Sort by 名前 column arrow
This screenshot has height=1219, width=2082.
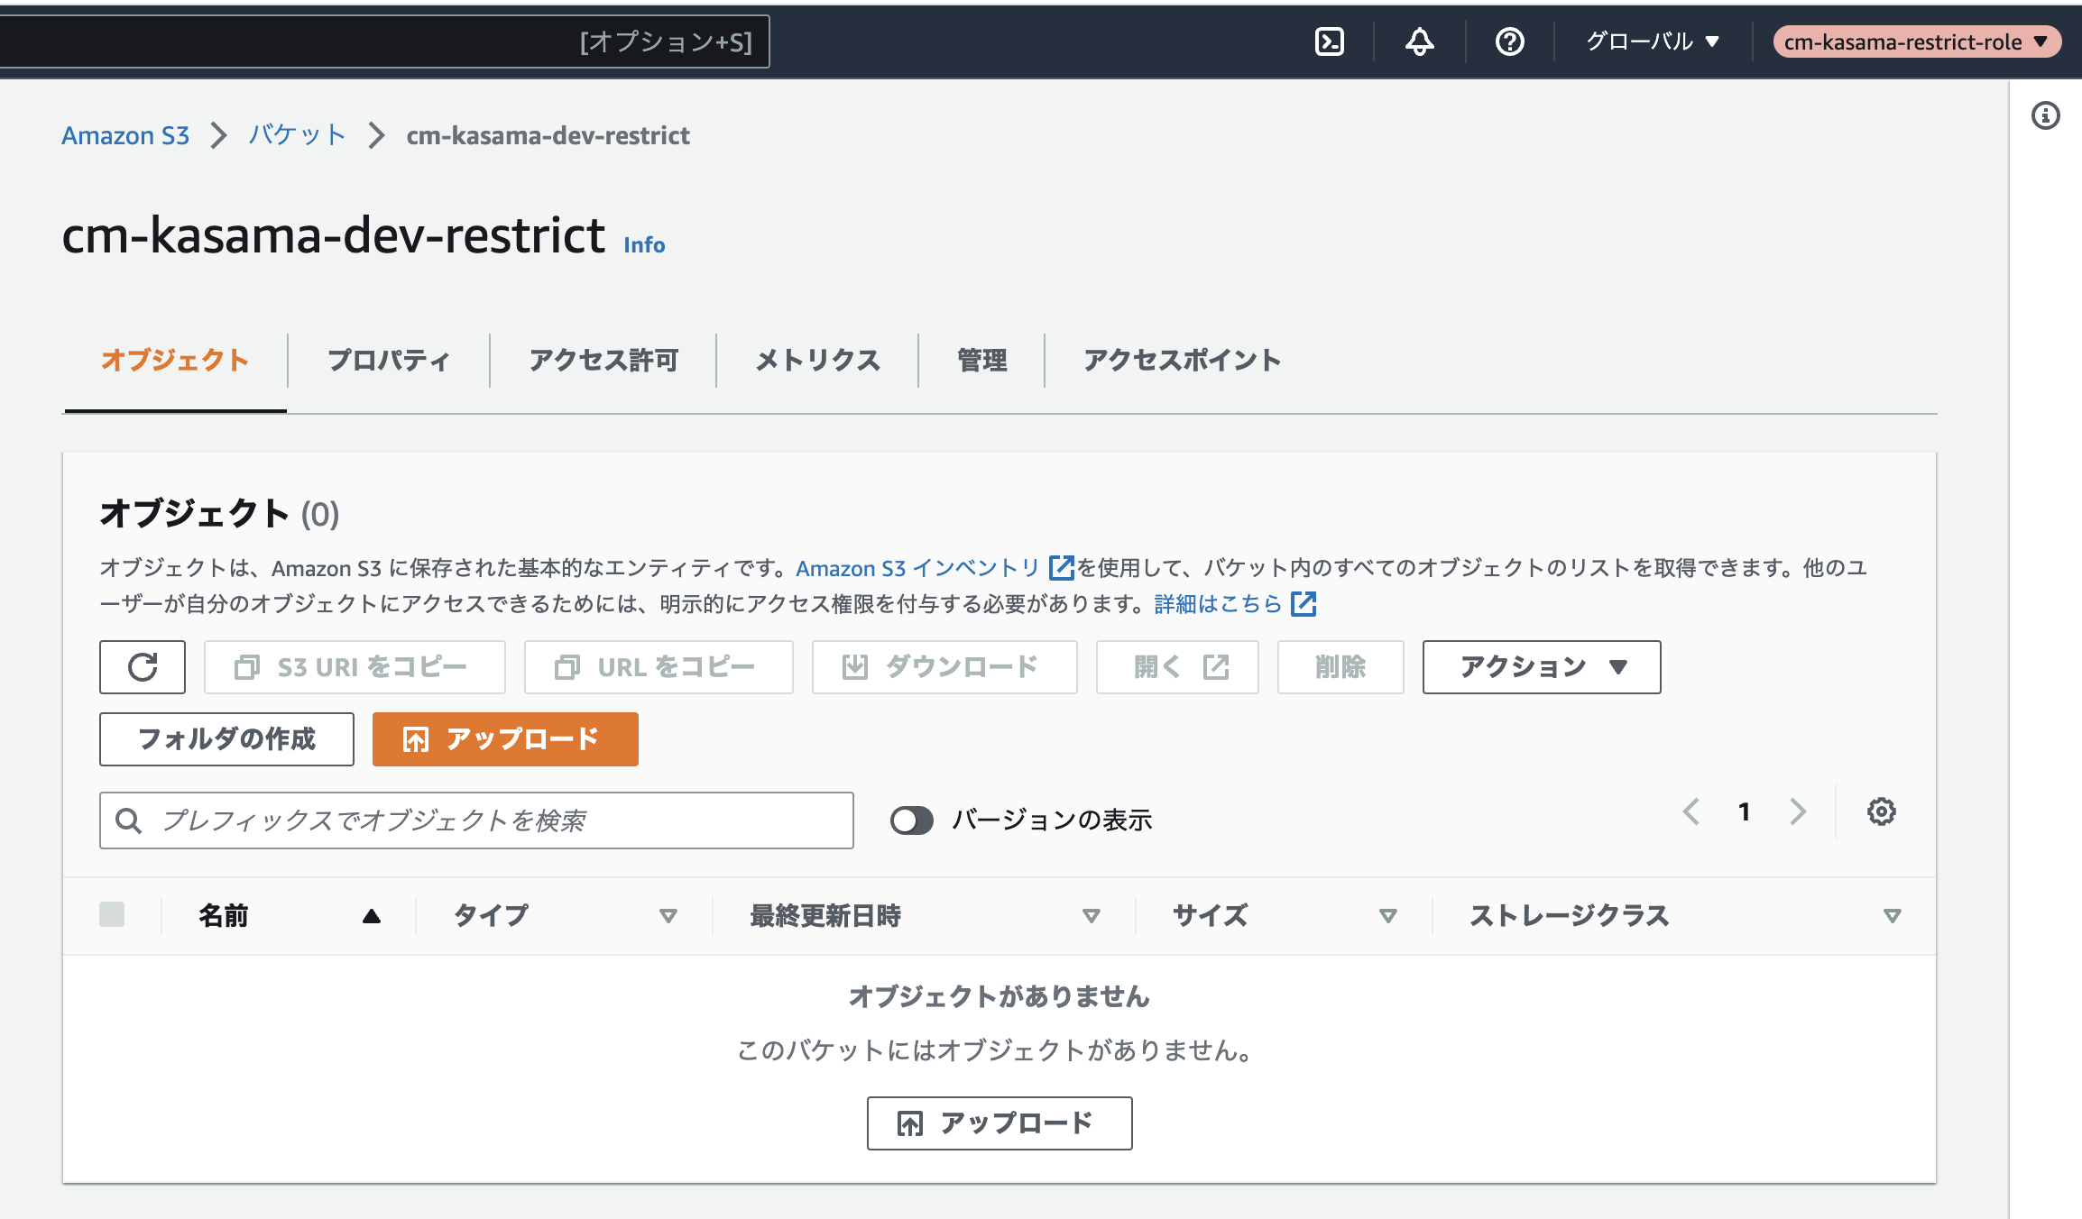(371, 916)
